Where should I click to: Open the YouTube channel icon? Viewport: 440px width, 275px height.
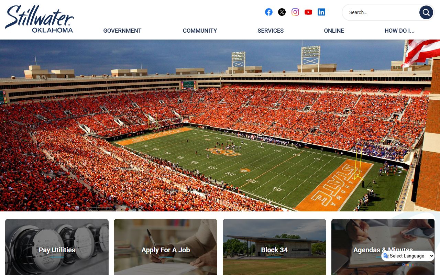[x=308, y=12]
